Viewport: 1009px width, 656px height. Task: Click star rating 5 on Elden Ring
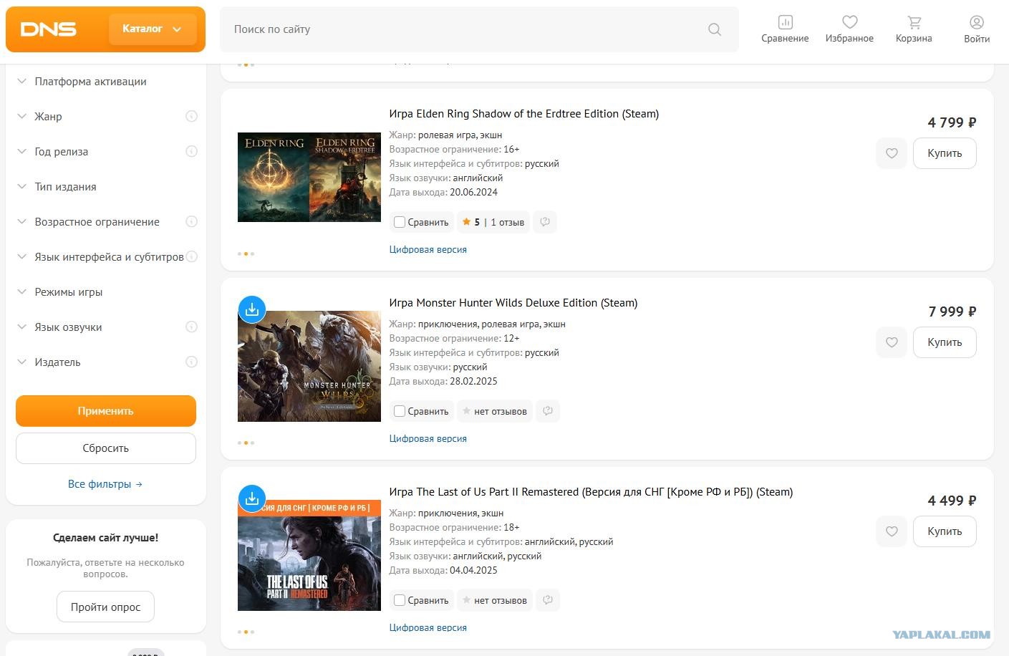pos(471,222)
